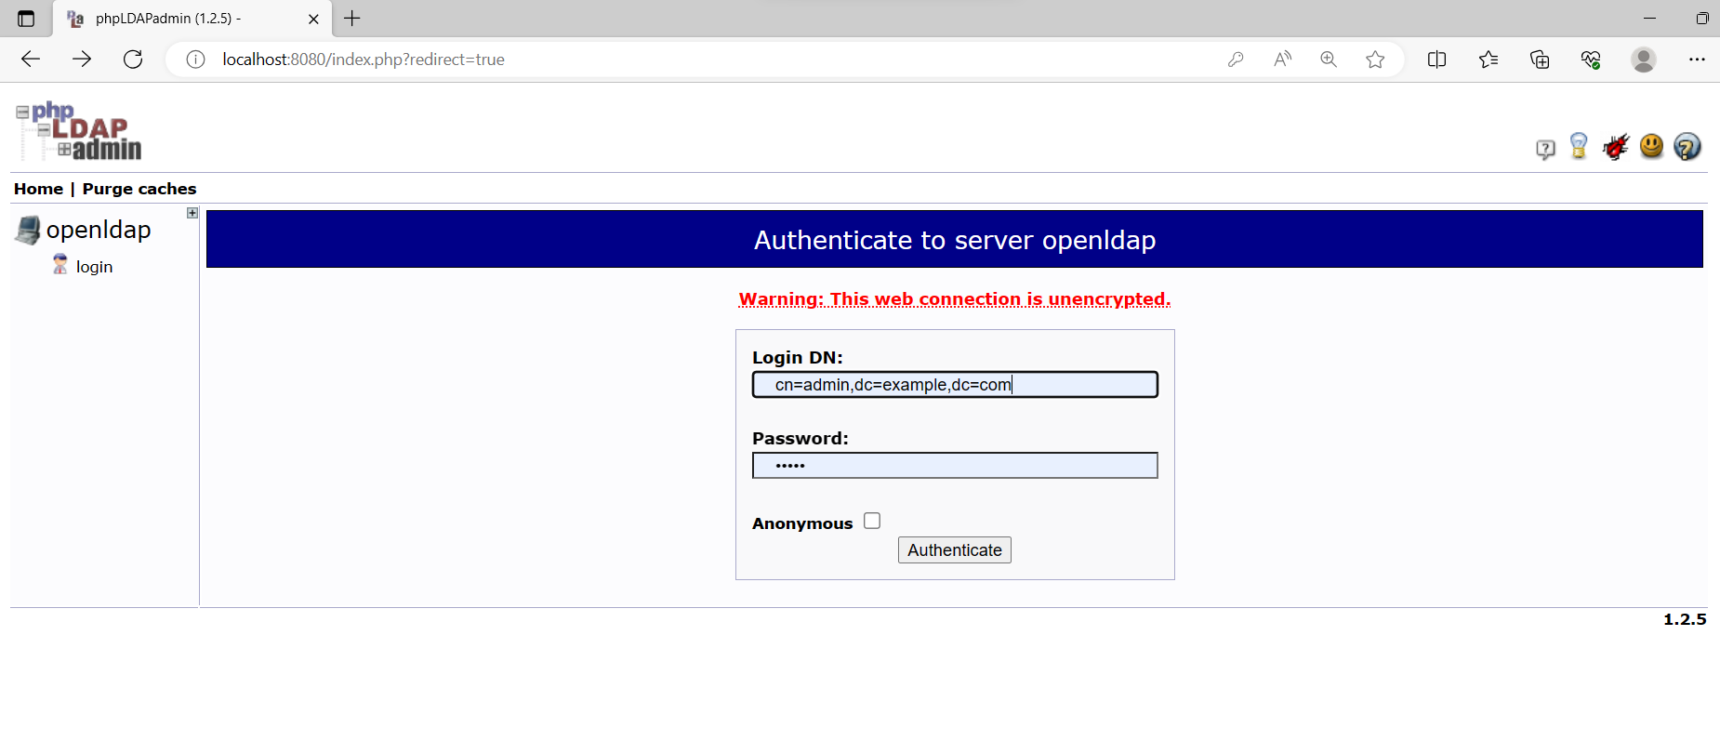View site information icon in address bar

click(195, 60)
